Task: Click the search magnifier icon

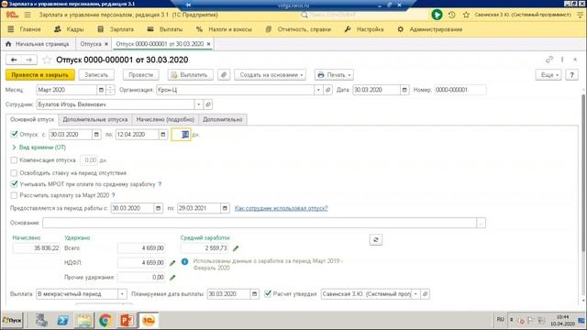Action: click(x=305, y=15)
